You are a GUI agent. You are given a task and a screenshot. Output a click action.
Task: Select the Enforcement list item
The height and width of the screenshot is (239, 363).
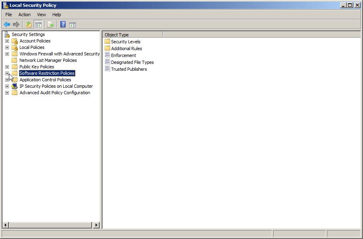click(124, 55)
